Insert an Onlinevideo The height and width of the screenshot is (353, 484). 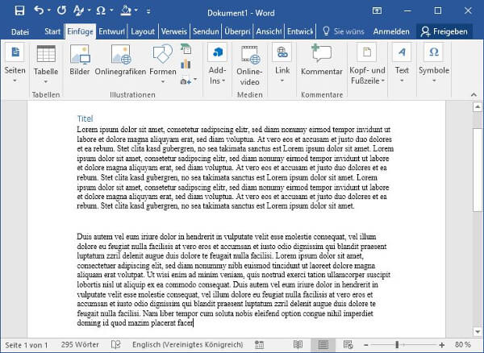coord(250,66)
